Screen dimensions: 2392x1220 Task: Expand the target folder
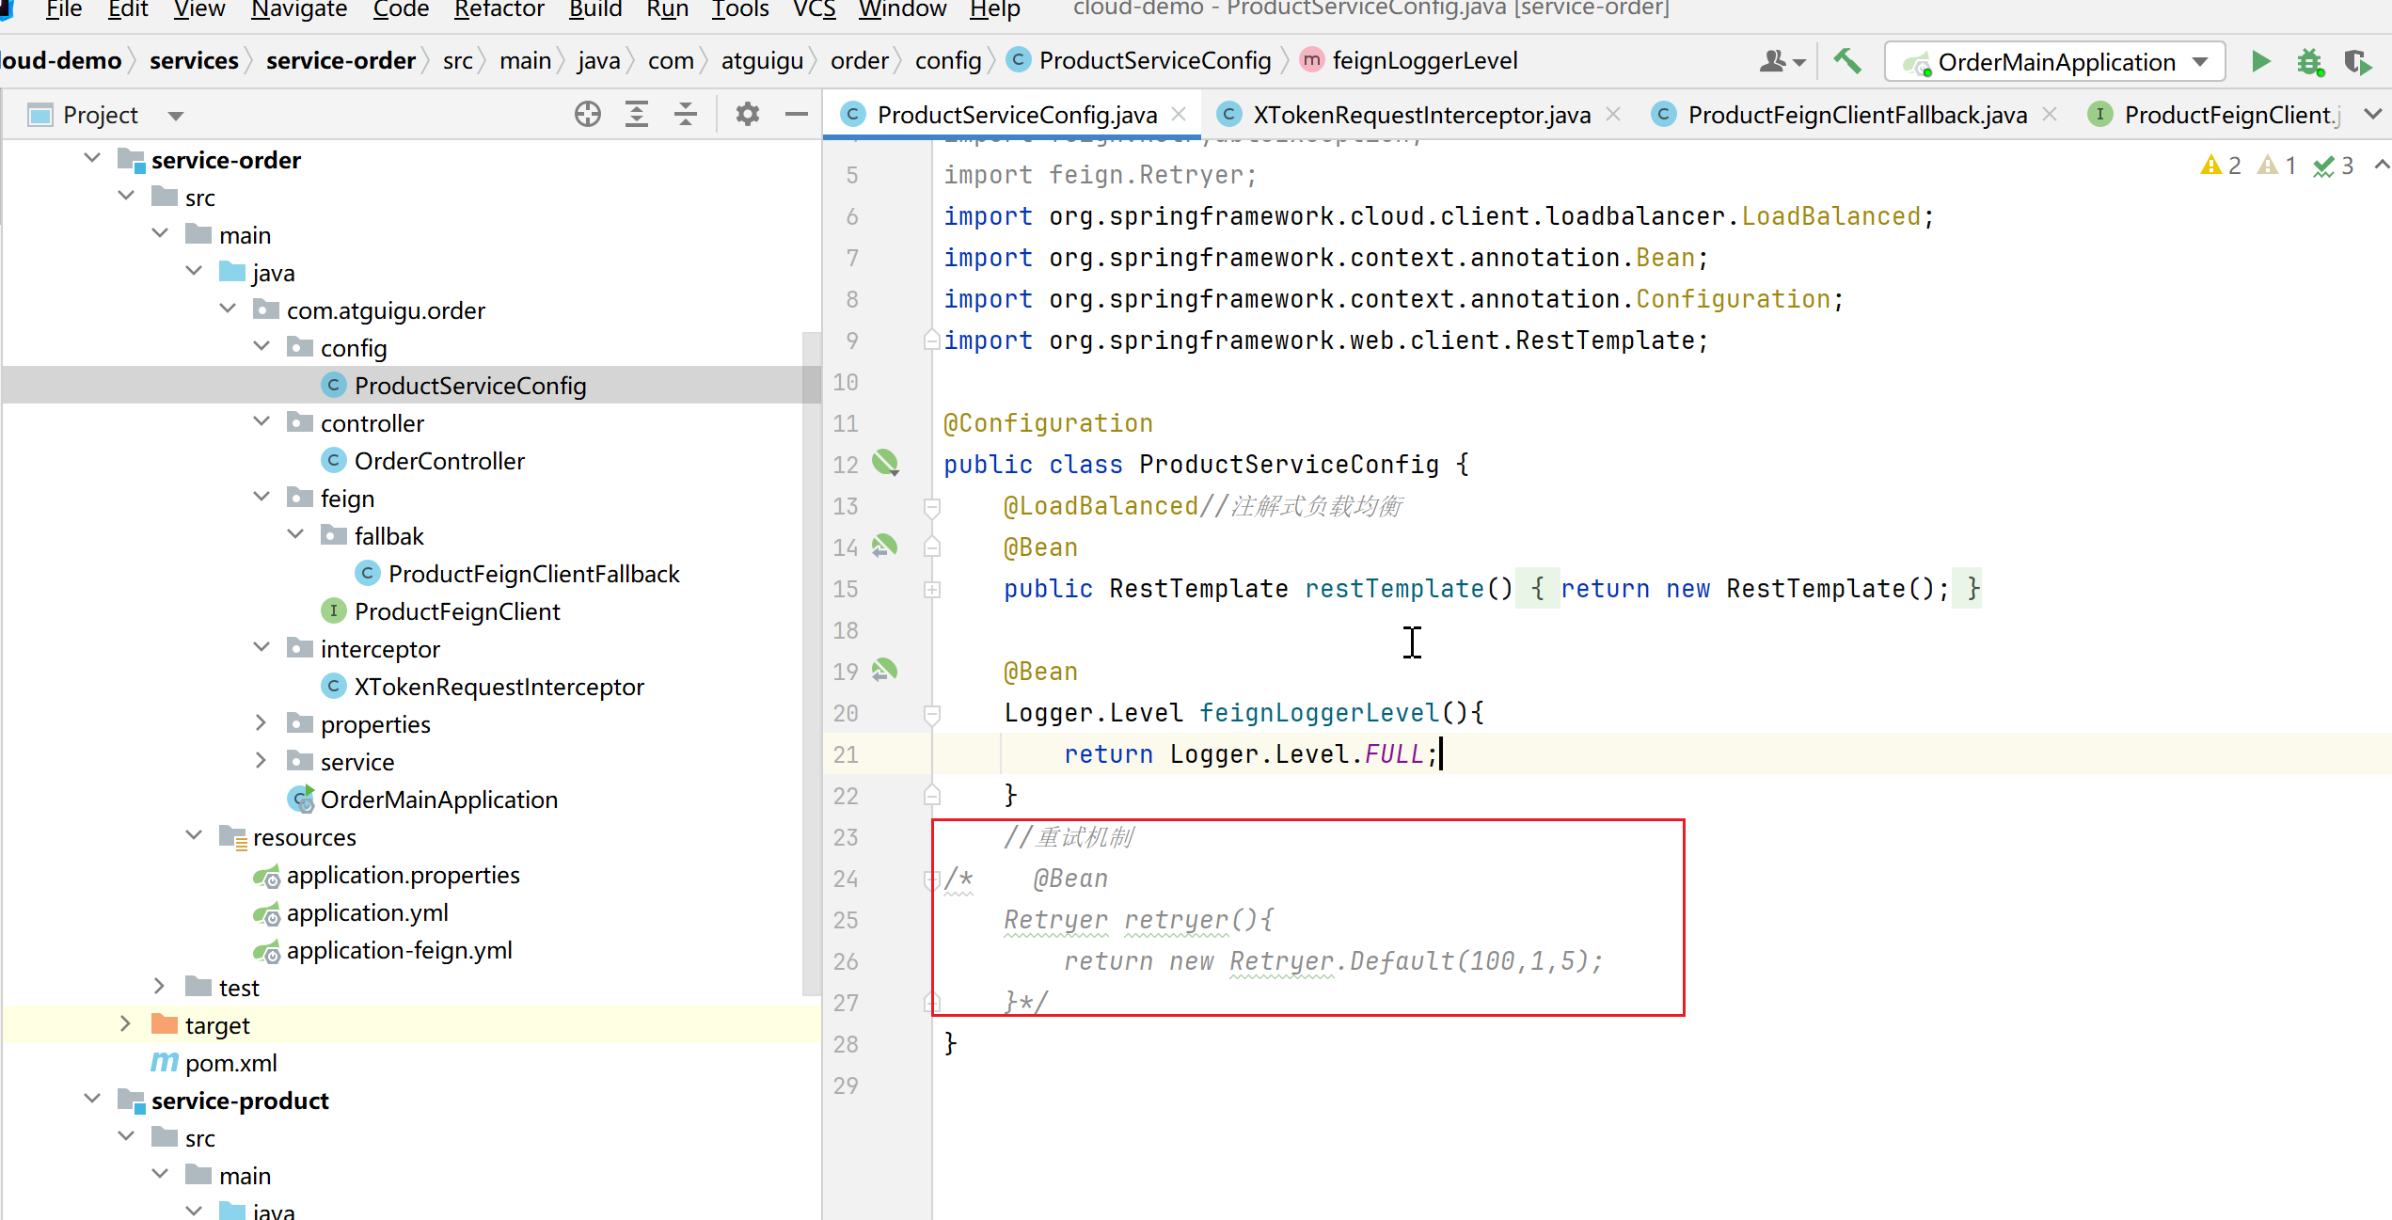click(x=125, y=1024)
